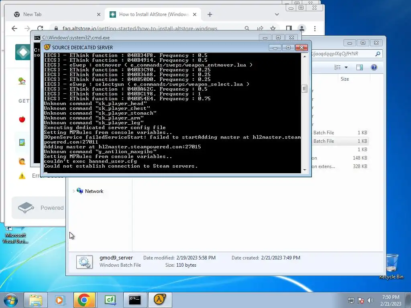The width and height of the screenshot is (411, 308).
Task: Open Microsoft Visual Basic desktop shortcut
Action: [15, 235]
